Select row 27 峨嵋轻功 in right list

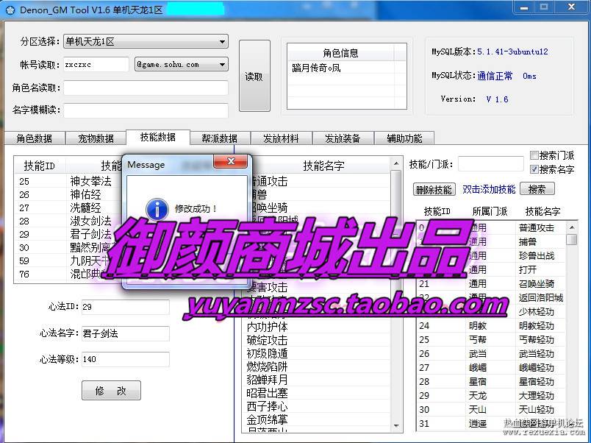click(491, 367)
